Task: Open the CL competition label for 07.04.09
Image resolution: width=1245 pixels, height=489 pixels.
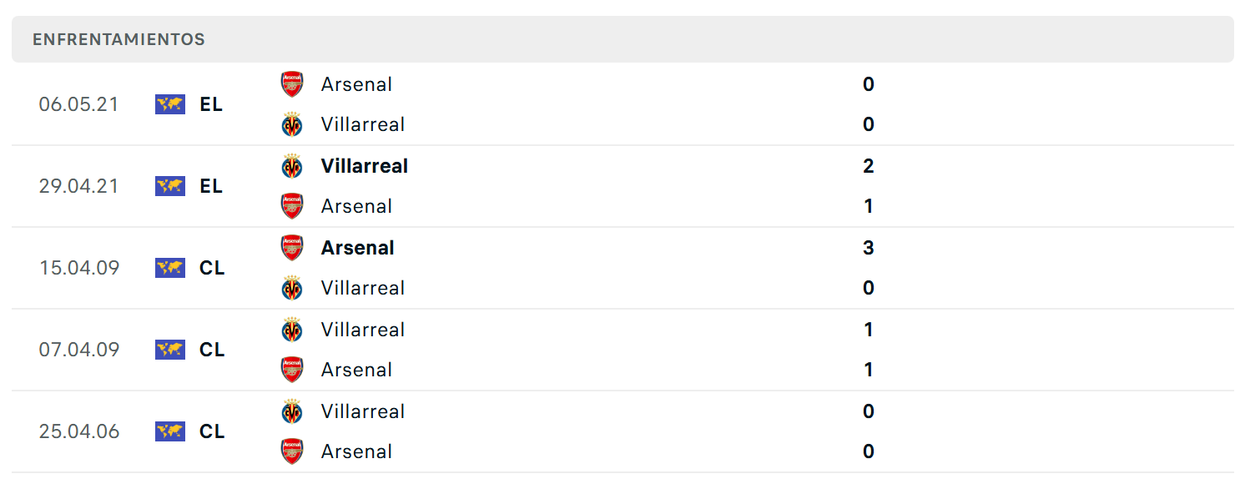Action: pyautogui.click(x=212, y=350)
